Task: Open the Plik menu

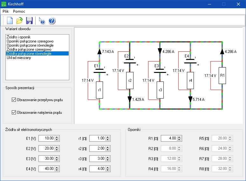Action: point(6,11)
